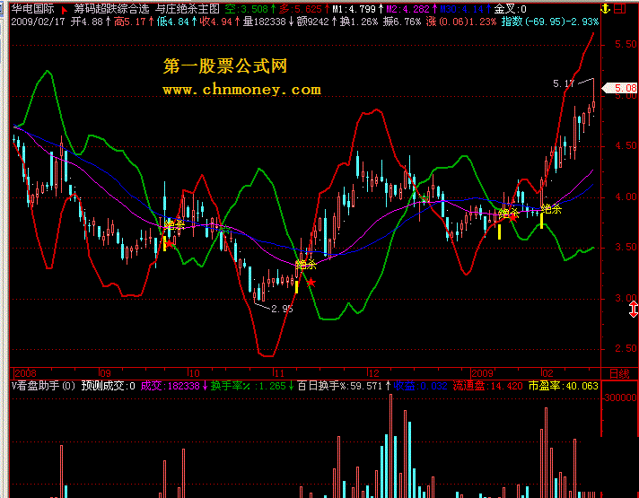Click the 高5.17 high price value
The image size is (639, 498).
point(130,22)
